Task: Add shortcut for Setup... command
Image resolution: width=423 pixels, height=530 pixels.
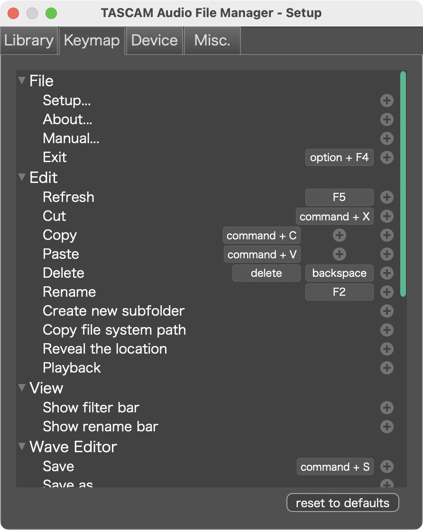Action: [x=387, y=101]
